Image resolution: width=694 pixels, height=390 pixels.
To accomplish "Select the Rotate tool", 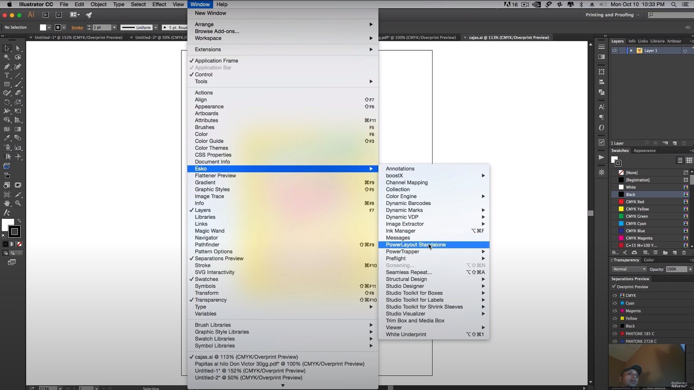I will [x=7, y=102].
